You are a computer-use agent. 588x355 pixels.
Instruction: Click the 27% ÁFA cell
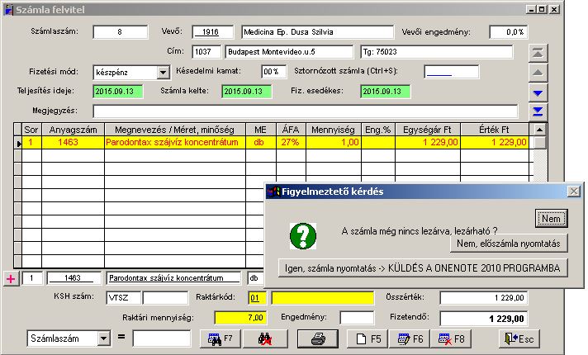291,143
